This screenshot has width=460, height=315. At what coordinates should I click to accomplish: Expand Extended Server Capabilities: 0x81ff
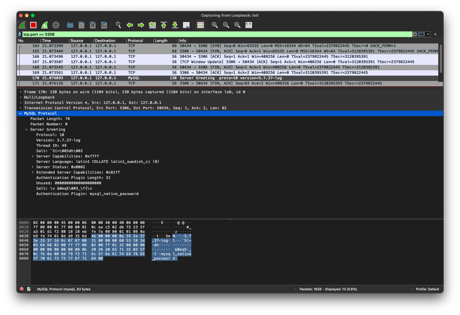(x=32, y=172)
